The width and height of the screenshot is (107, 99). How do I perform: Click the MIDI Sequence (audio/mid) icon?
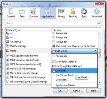[x=8, y=56]
